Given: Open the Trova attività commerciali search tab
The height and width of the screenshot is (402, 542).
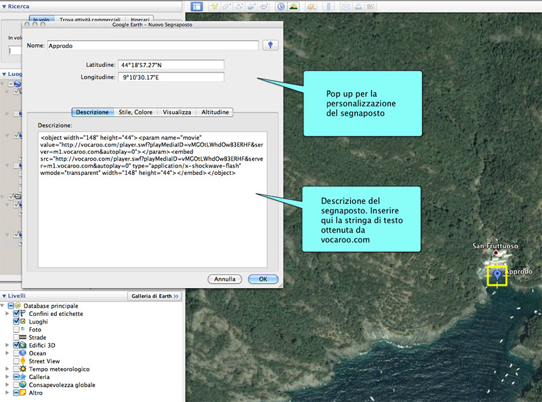Looking at the screenshot, I should pos(90,20).
